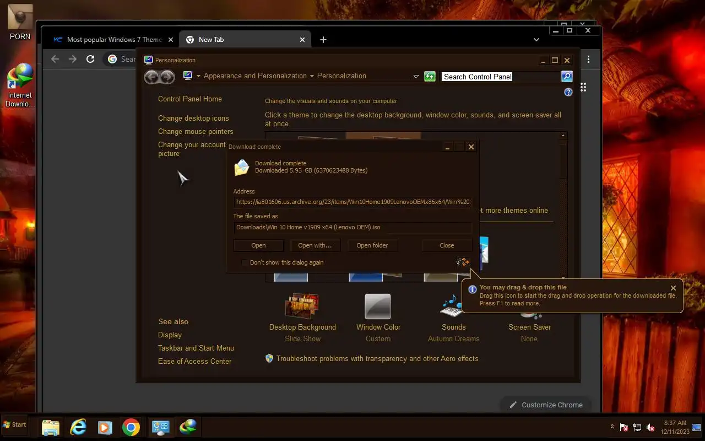This screenshot has width=705, height=441.
Task: Click the Customize Chrome button
Action: (546, 405)
